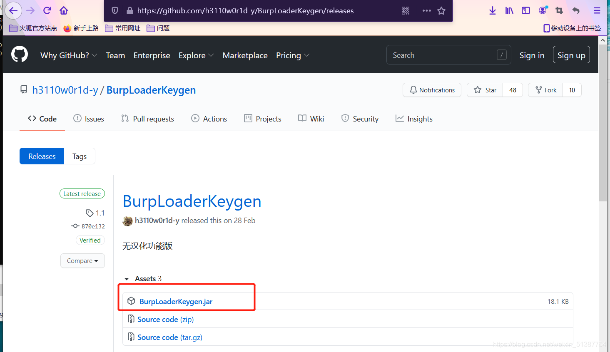Image resolution: width=610 pixels, height=352 pixels.
Task: Open the Firefox account avatar icon
Action: click(x=543, y=10)
